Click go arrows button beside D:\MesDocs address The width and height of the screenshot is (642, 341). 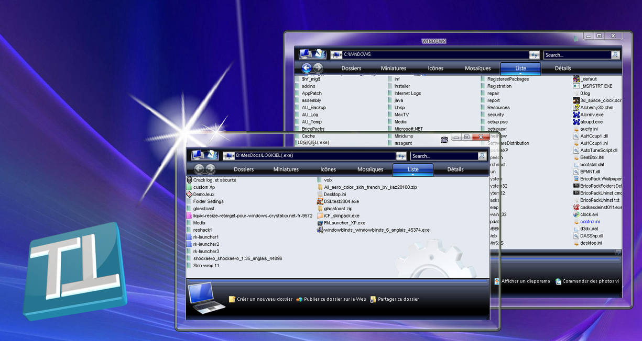click(401, 156)
